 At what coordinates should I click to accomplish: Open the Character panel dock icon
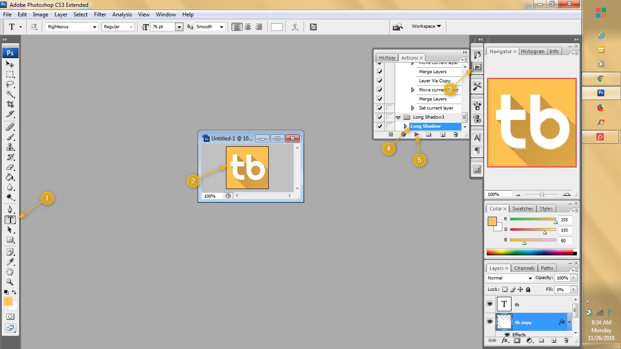477,138
